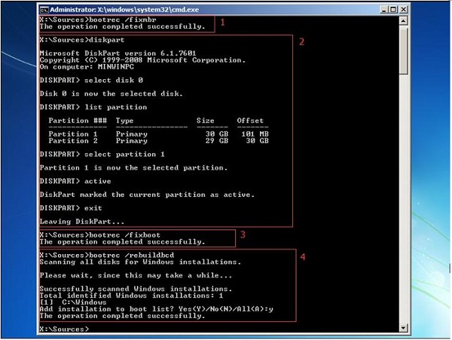The height and width of the screenshot is (340, 452).
Task: Click the scrollbar down arrow
Action: [403, 328]
